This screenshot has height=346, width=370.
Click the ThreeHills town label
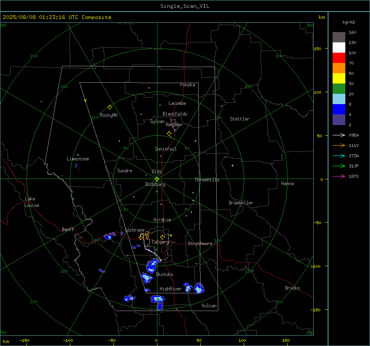click(207, 180)
